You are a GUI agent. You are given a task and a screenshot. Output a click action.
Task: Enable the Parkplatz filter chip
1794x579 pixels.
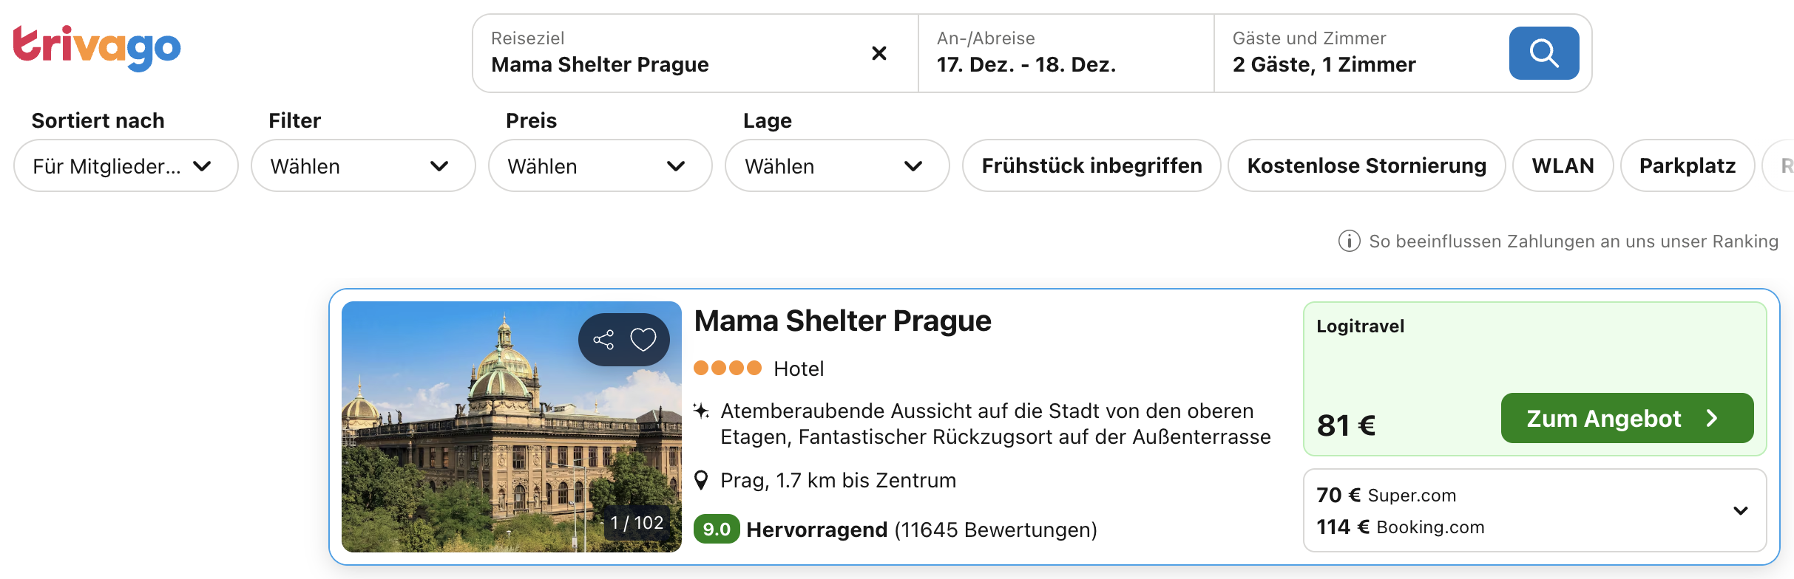click(1687, 166)
